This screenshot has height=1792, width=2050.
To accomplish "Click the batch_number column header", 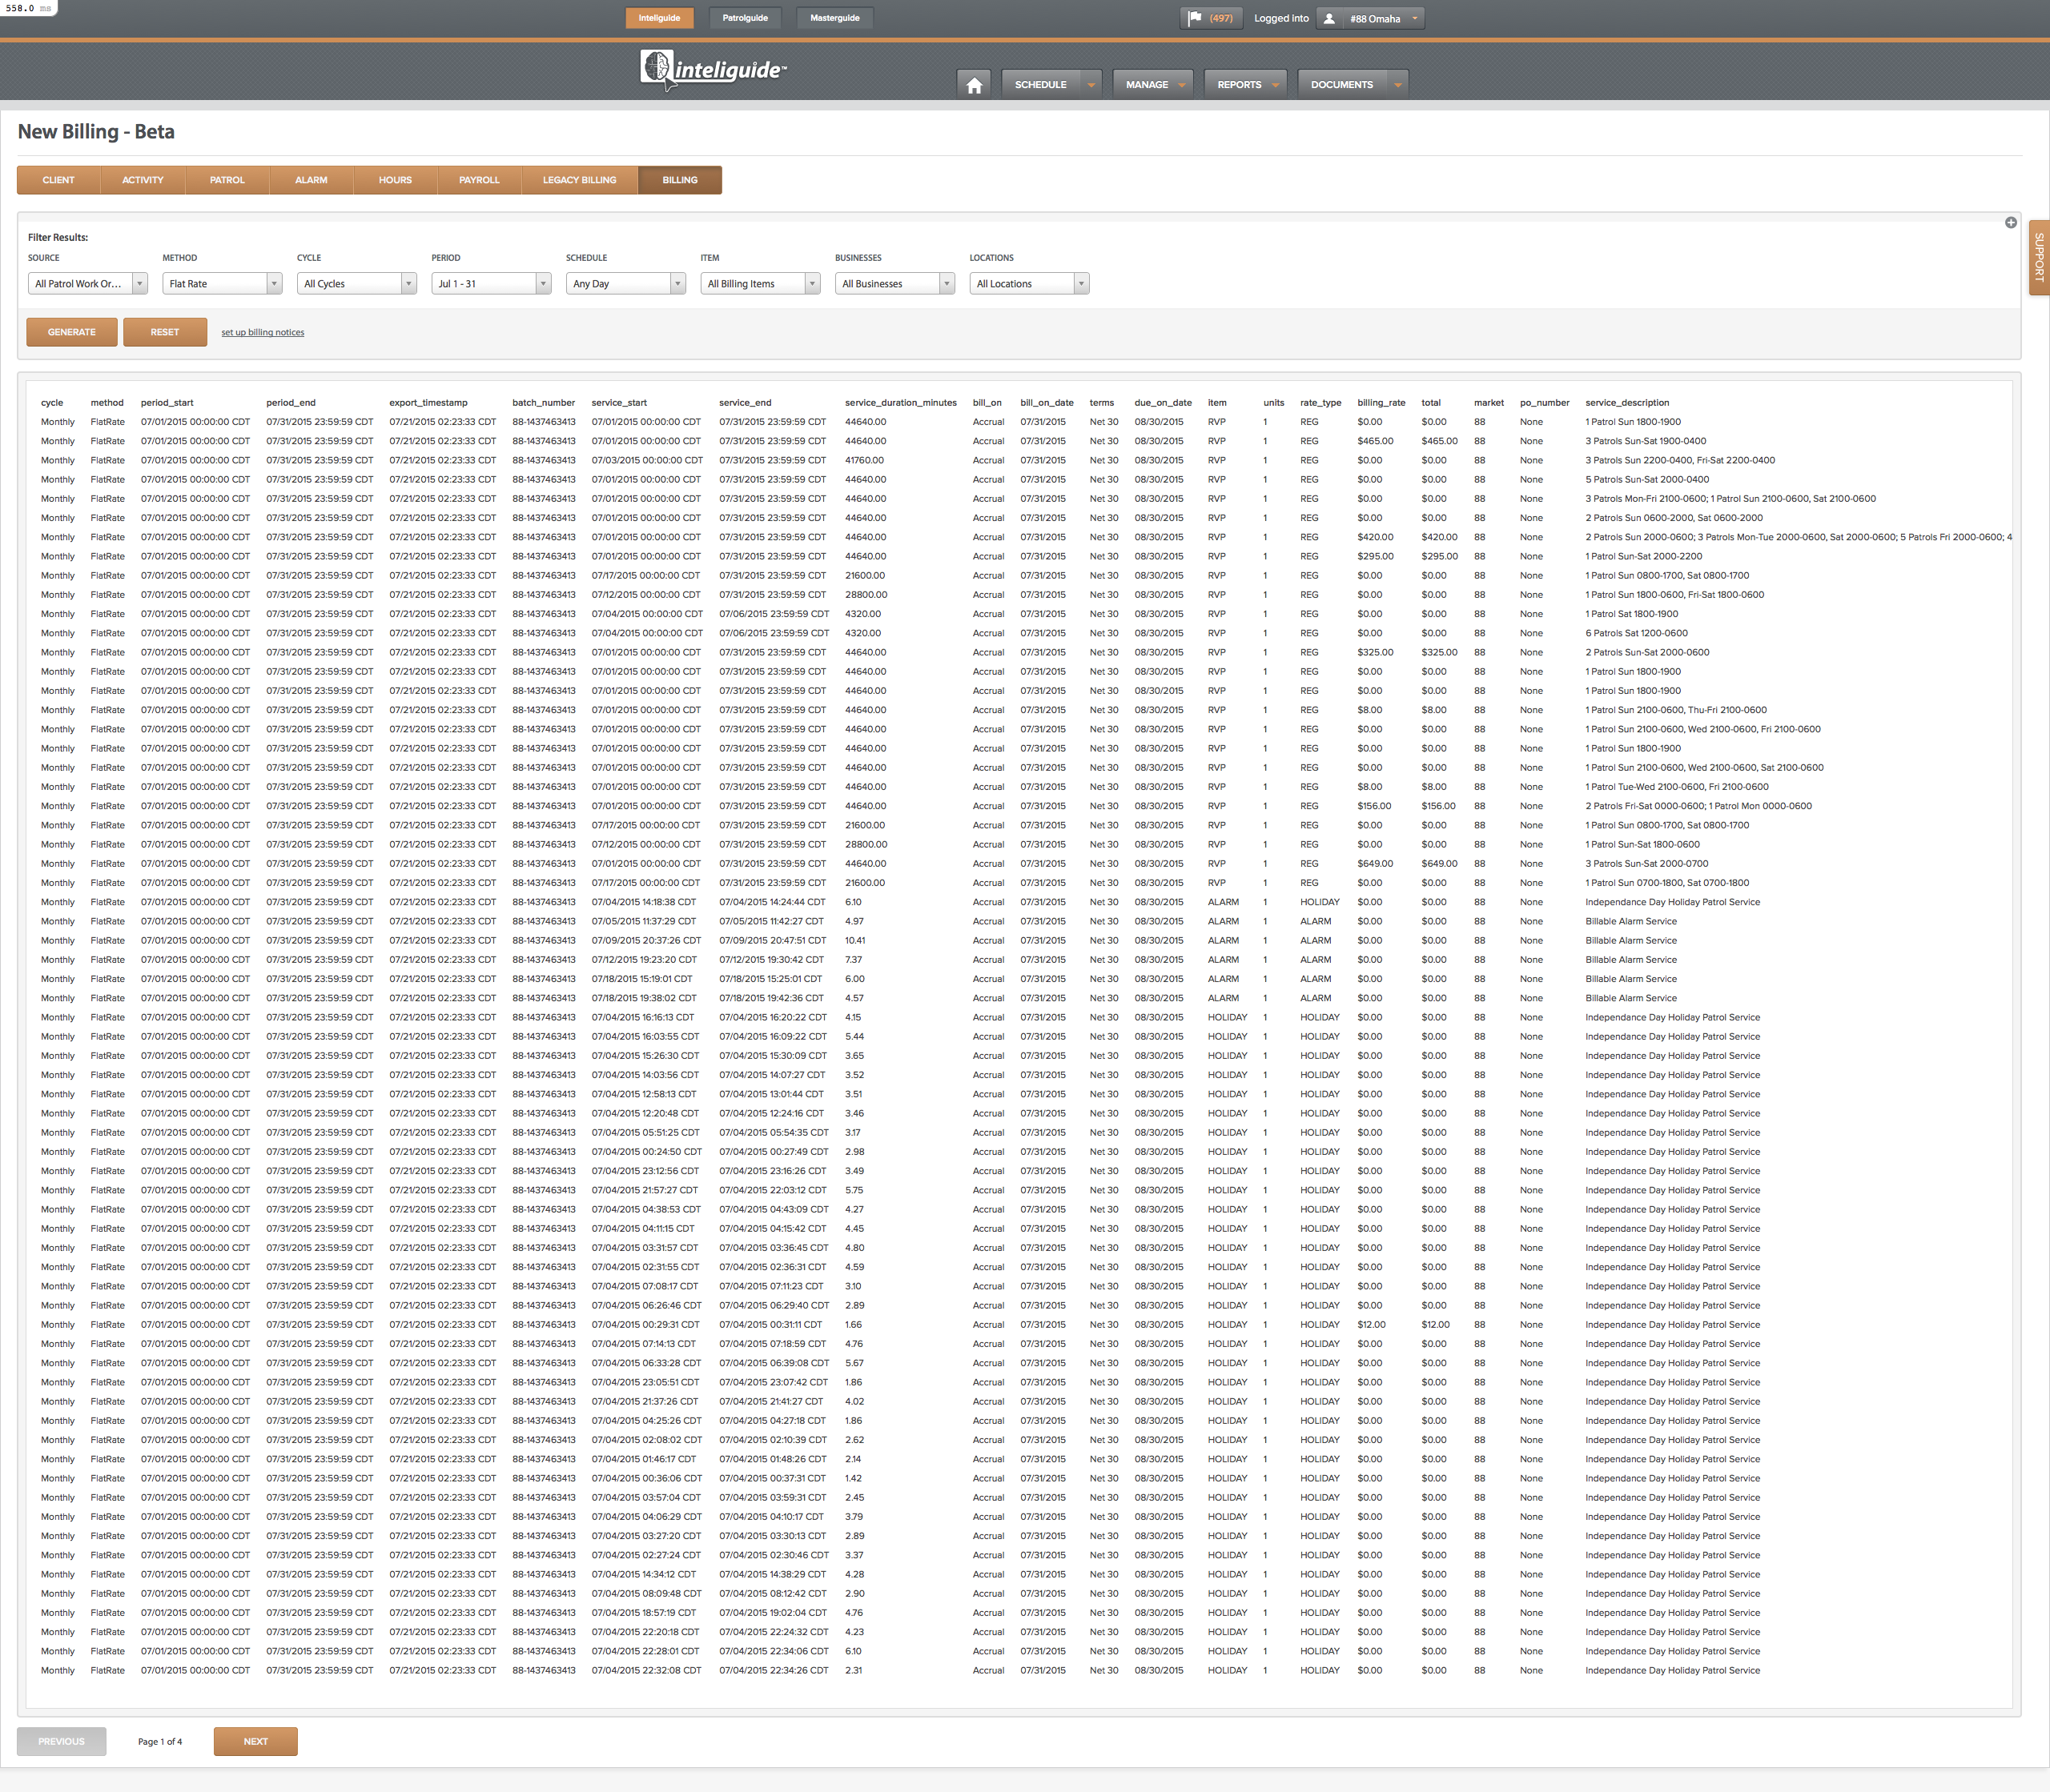I will pyautogui.click(x=543, y=403).
